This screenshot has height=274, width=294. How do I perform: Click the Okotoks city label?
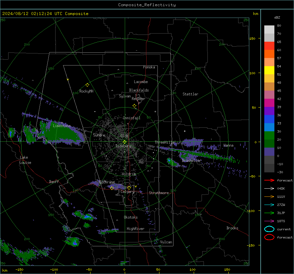coord(131,217)
